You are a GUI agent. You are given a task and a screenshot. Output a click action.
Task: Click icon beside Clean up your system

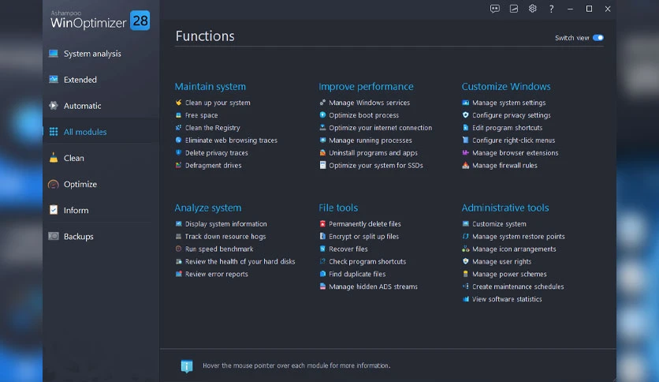[178, 103]
